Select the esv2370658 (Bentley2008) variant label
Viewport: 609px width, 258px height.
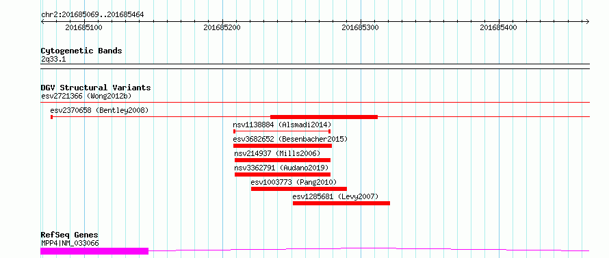click(x=99, y=110)
